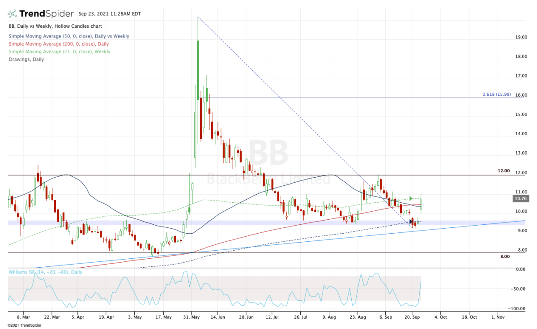Select the 8.00 horizontal level label

coord(505,256)
